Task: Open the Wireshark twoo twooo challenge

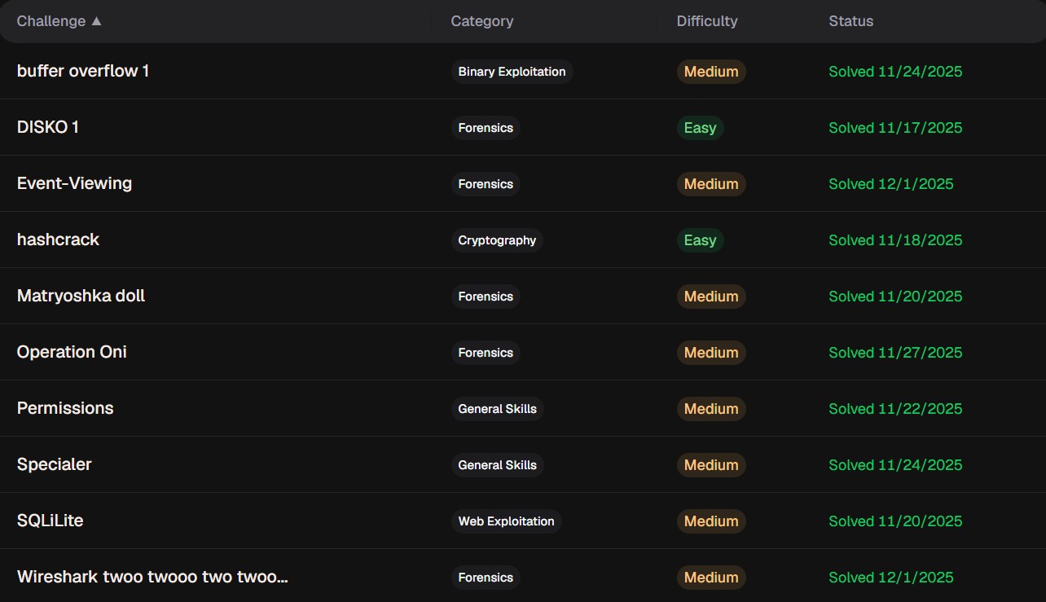Action: click(152, 577)
